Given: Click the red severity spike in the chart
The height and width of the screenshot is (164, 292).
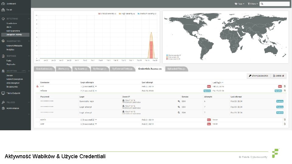Looking at the screenshot, I should [151, 50].
